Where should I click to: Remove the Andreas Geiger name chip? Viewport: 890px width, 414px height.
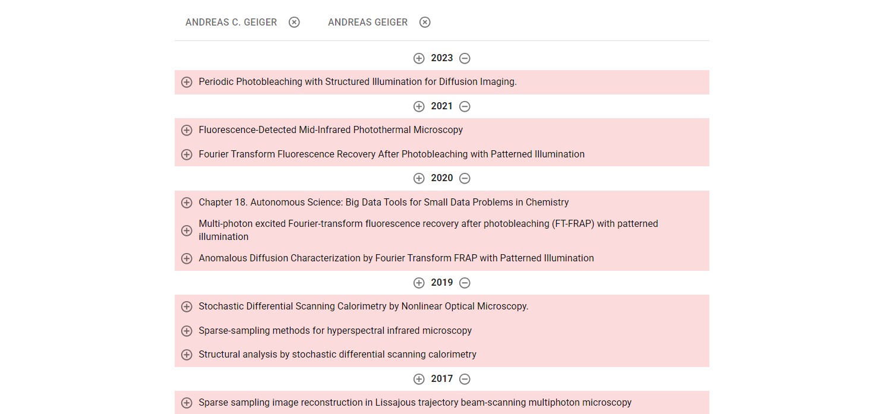tap(425, 23)
